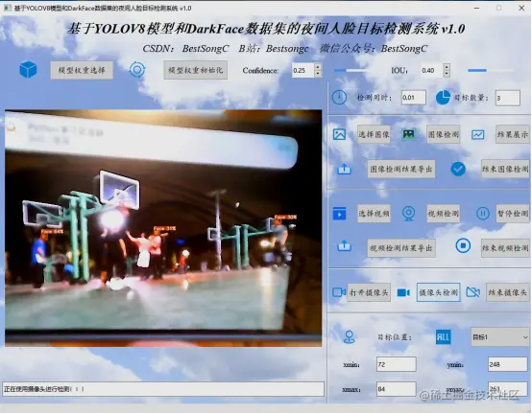Adjust the IOU slider
Image resolution: width=532 pixels, height=414 pixels.
click(491, 70)
